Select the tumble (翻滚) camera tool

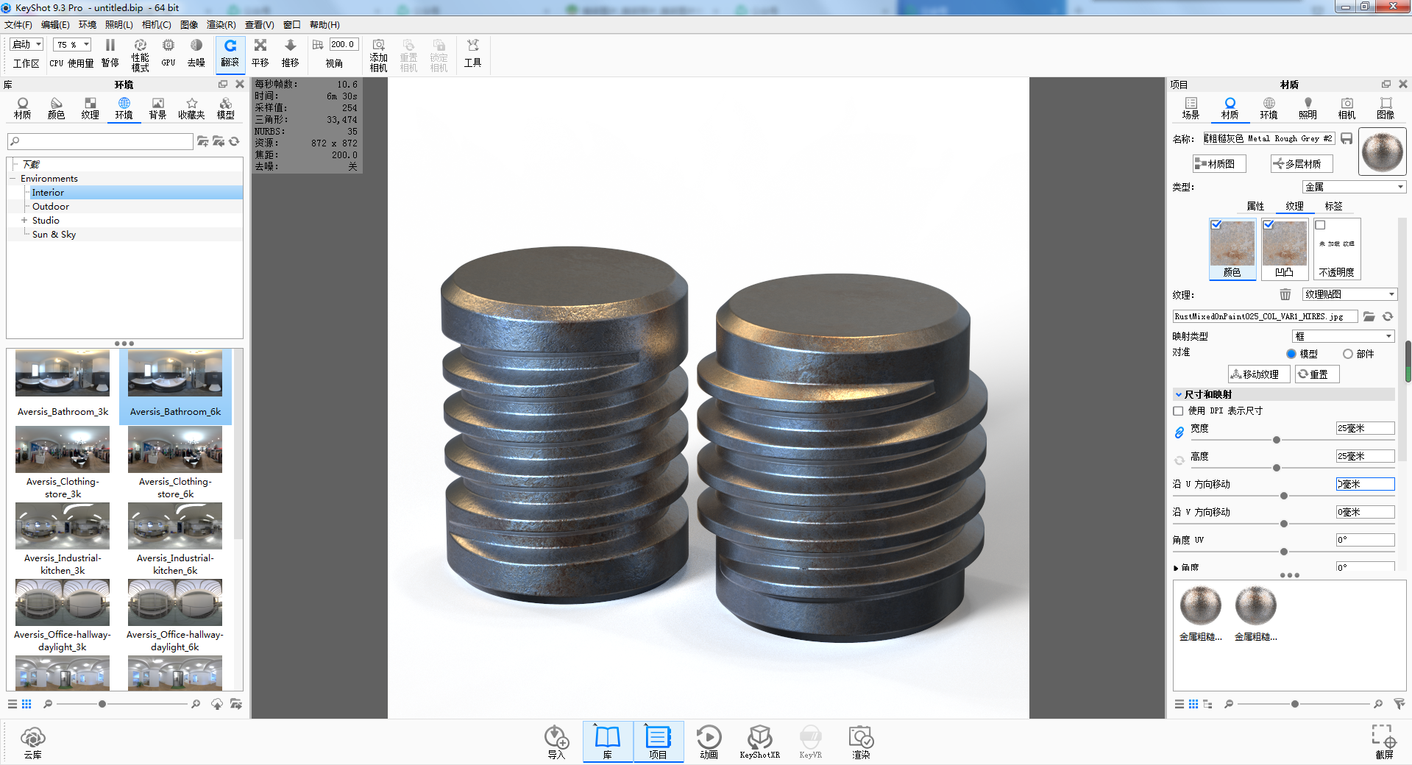pyautogui.click(x=230, y=54)
